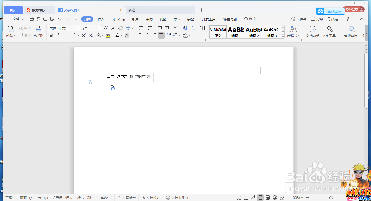Image resolution: width=371 pixels, height=201 pixels.
Task: Enable eye protection mode in status bar
Action: (x=282, y=197)
